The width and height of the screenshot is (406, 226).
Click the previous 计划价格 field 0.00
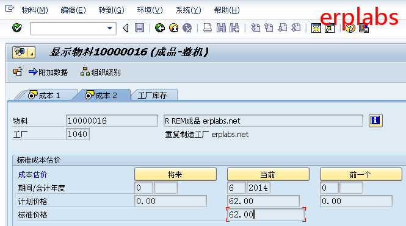tap(356, 201)
